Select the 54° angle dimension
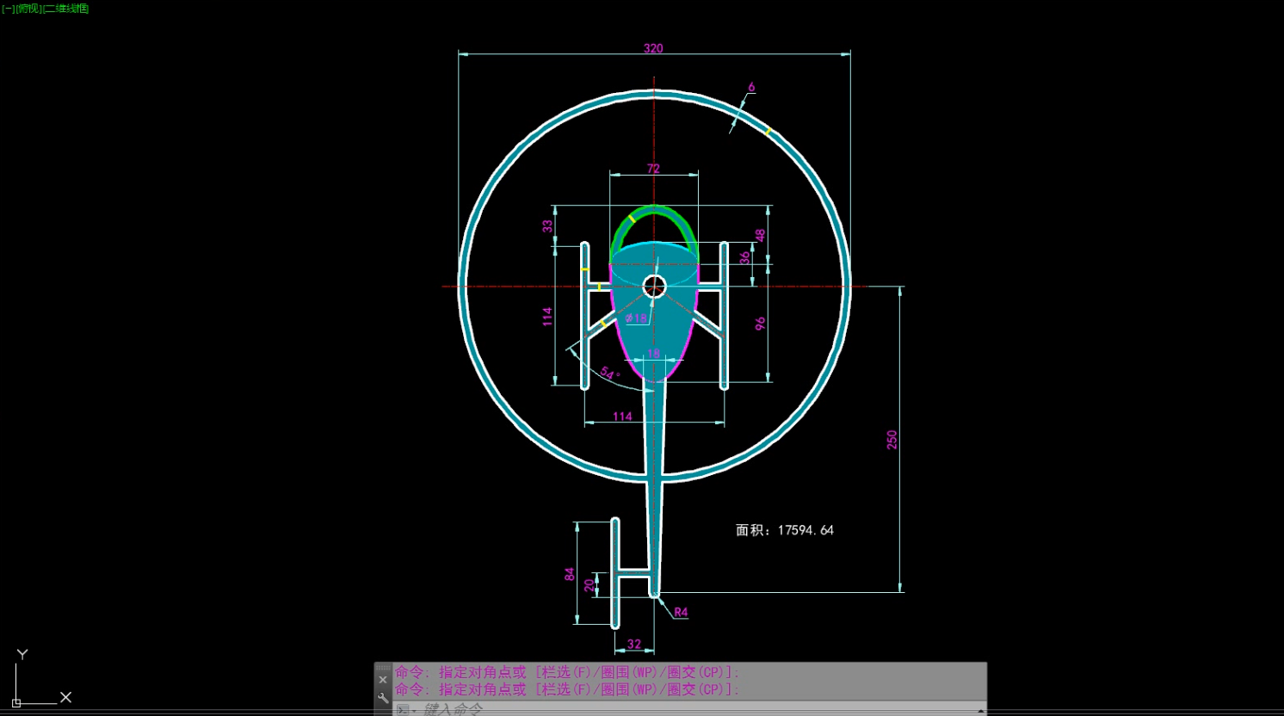 click(609, 373)
